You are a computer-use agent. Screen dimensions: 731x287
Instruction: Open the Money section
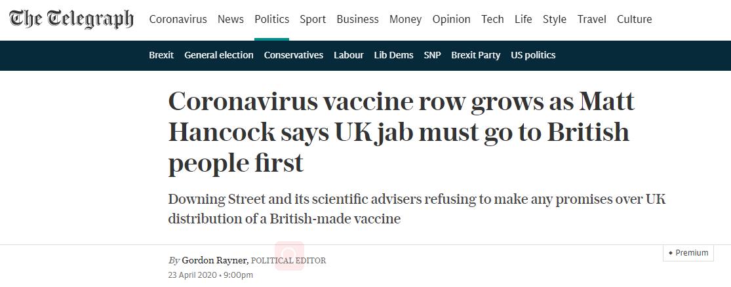(405, 19)
